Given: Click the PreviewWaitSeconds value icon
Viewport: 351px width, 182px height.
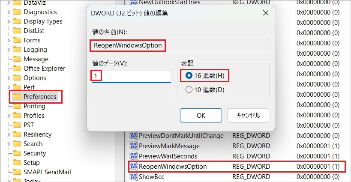Looking at the screenshot, I should coord(133,156).
